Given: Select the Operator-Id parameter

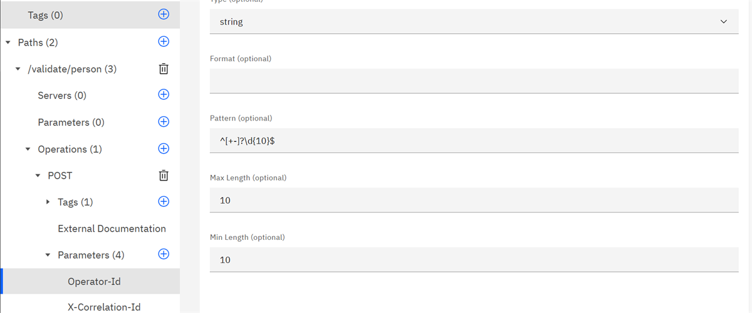Looking at the screenshot, I should coord(94,281).
